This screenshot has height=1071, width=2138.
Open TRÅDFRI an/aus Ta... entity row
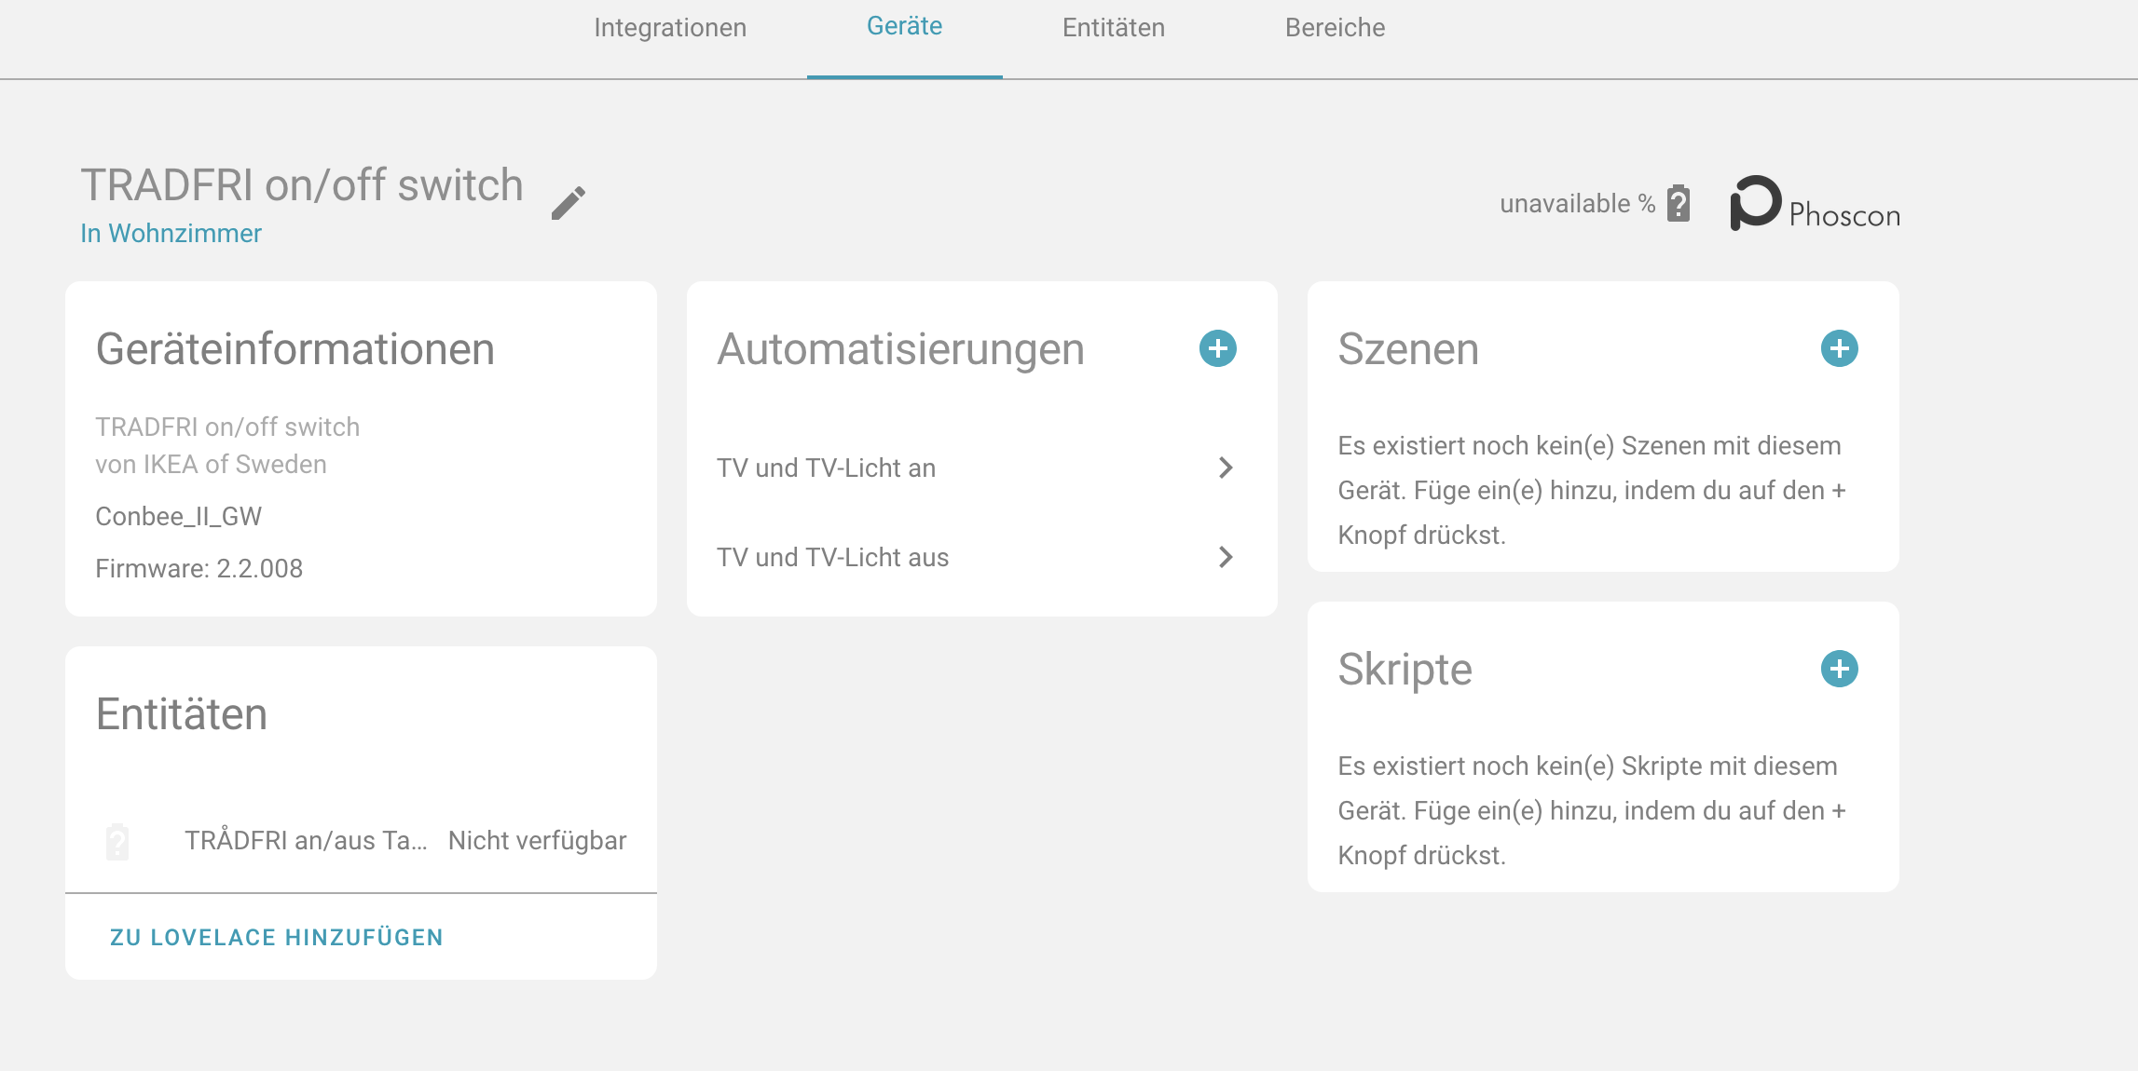click(x=306, y=841)
